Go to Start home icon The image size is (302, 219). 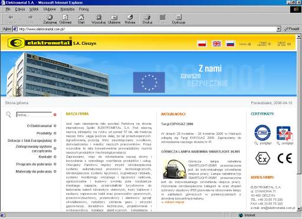pyautogui.click(x=81, y=19)
